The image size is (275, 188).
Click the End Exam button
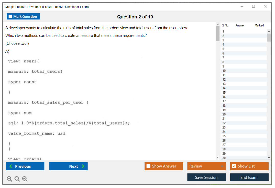tap(249, 177)
